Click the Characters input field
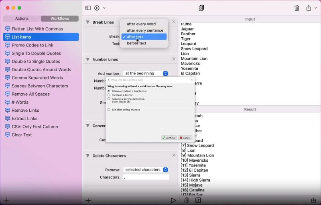The height and width of the screenshot is (205, 321). coord(146,177)
